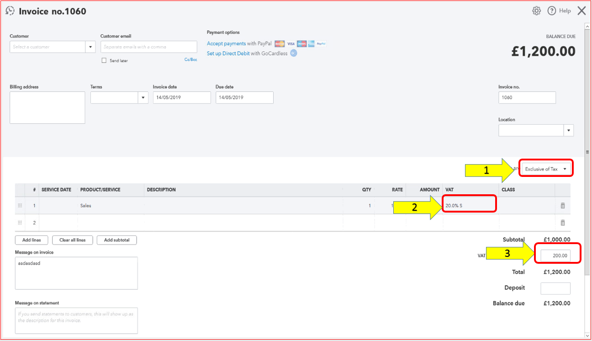Open the Settings gear icon
This screenshot has width=592, height=341.
(x=536, y=10)
